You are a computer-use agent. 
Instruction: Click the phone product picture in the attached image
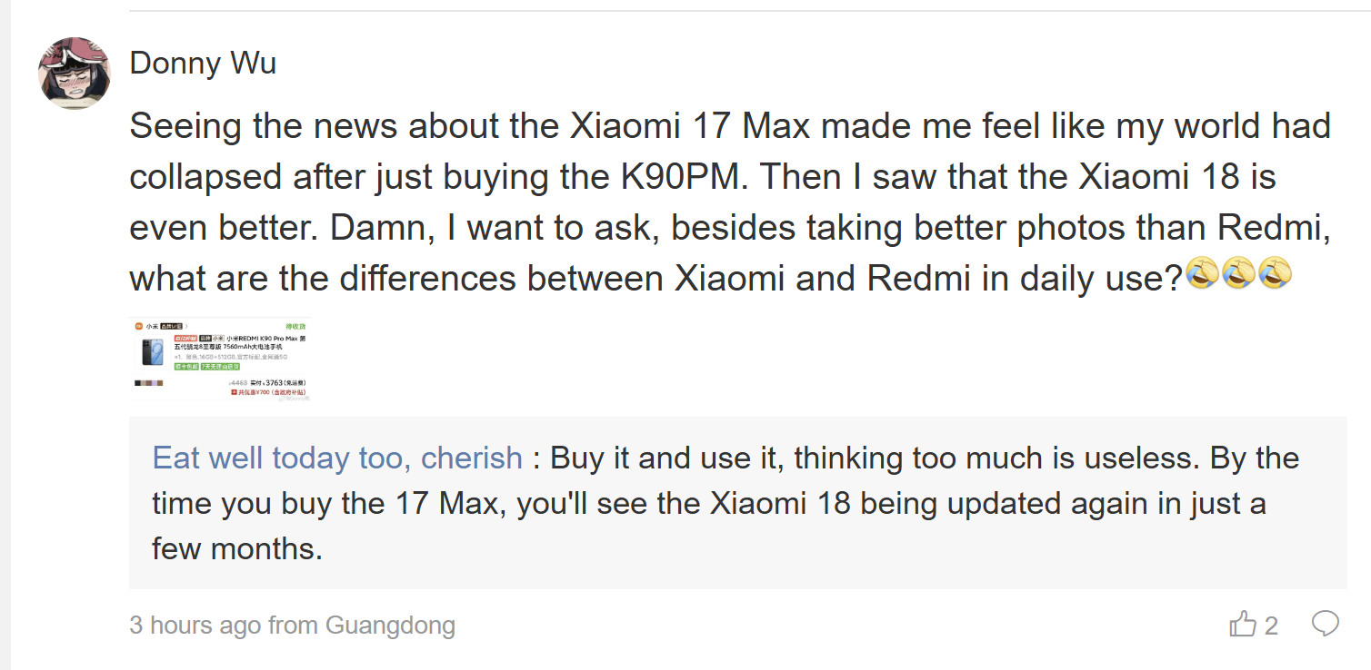(x=152, y=352)
